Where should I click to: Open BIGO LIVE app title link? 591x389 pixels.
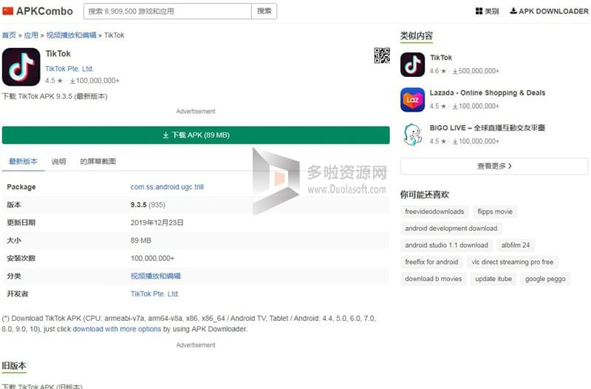(x=488, y=128)
